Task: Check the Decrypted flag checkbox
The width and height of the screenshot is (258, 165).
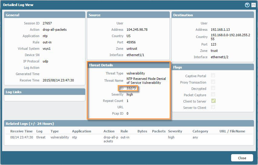Action: coord(213,88)
